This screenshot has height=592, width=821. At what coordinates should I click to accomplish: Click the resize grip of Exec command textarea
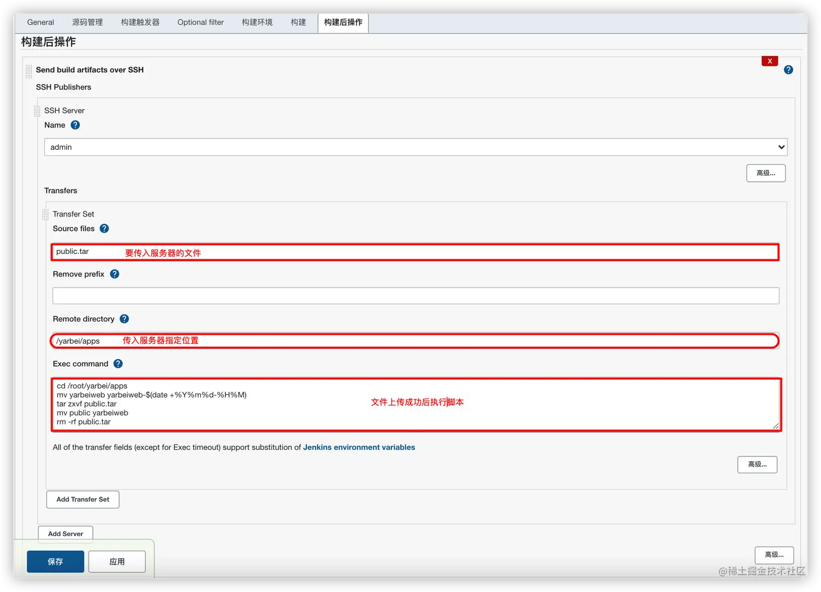pyautogui.click(x=776, y=426)
